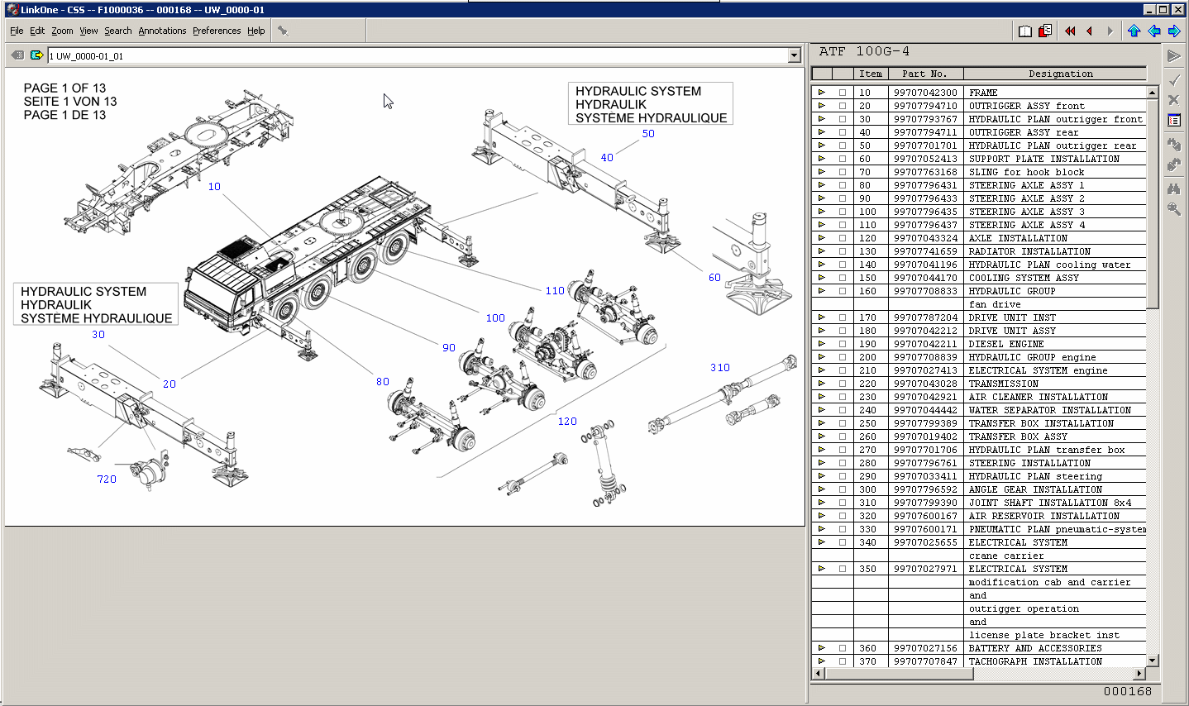Select the binoculars search icon in the right sidebar
Image resolution: width=1189 pixels, height=706 pixels.
[1175, 187]
